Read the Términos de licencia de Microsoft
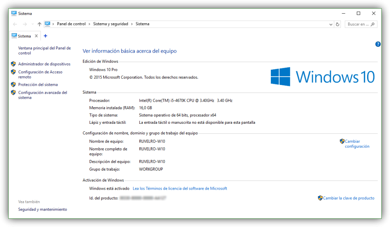 point(180,189)
